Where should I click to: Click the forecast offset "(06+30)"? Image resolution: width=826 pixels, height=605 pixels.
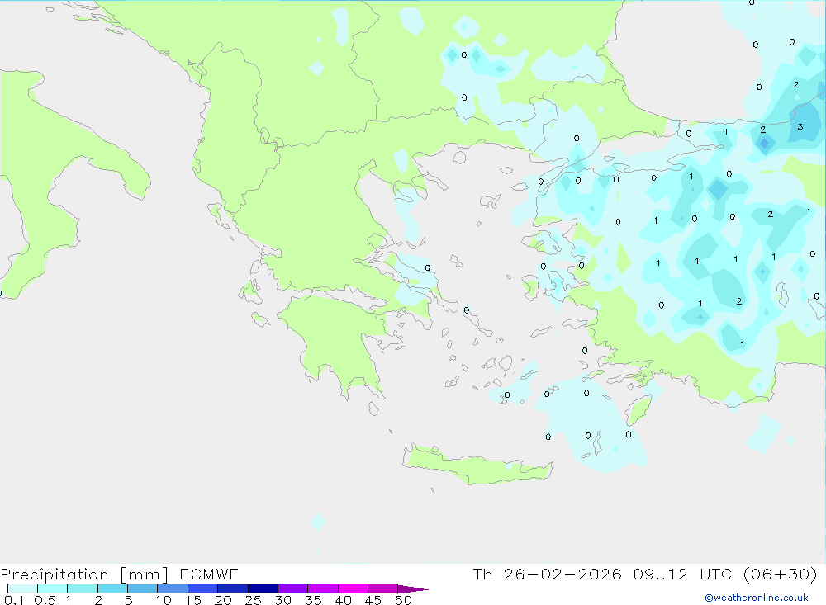point(781,574)
